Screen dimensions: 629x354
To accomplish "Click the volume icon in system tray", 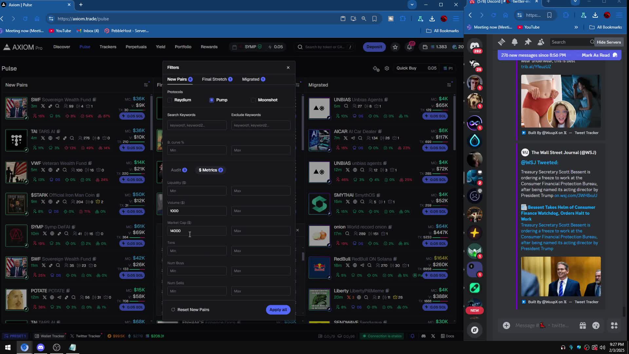I will point(602,347).
